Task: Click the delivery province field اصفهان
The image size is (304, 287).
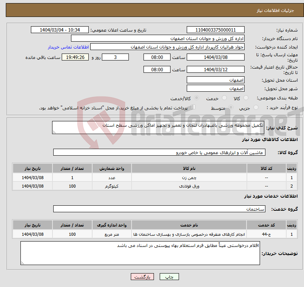Action: 215,80
